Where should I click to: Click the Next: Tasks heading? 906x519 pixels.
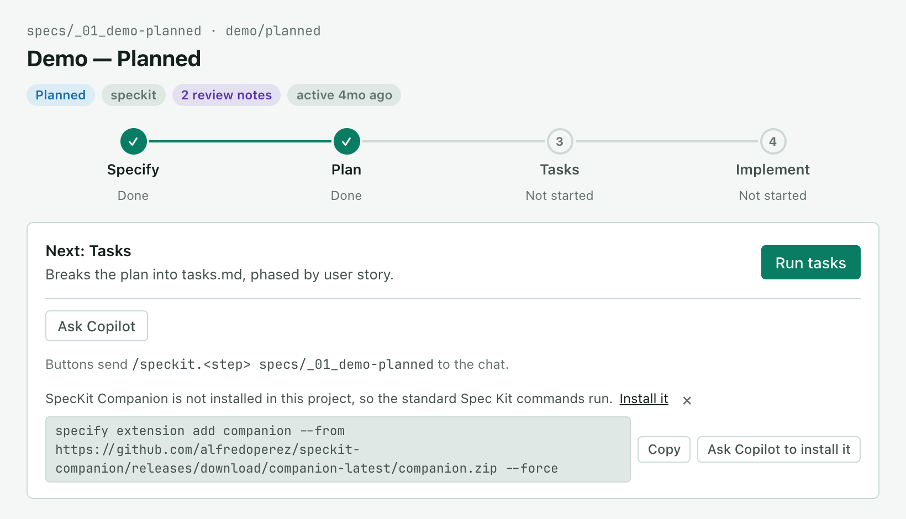click(88, 251)
